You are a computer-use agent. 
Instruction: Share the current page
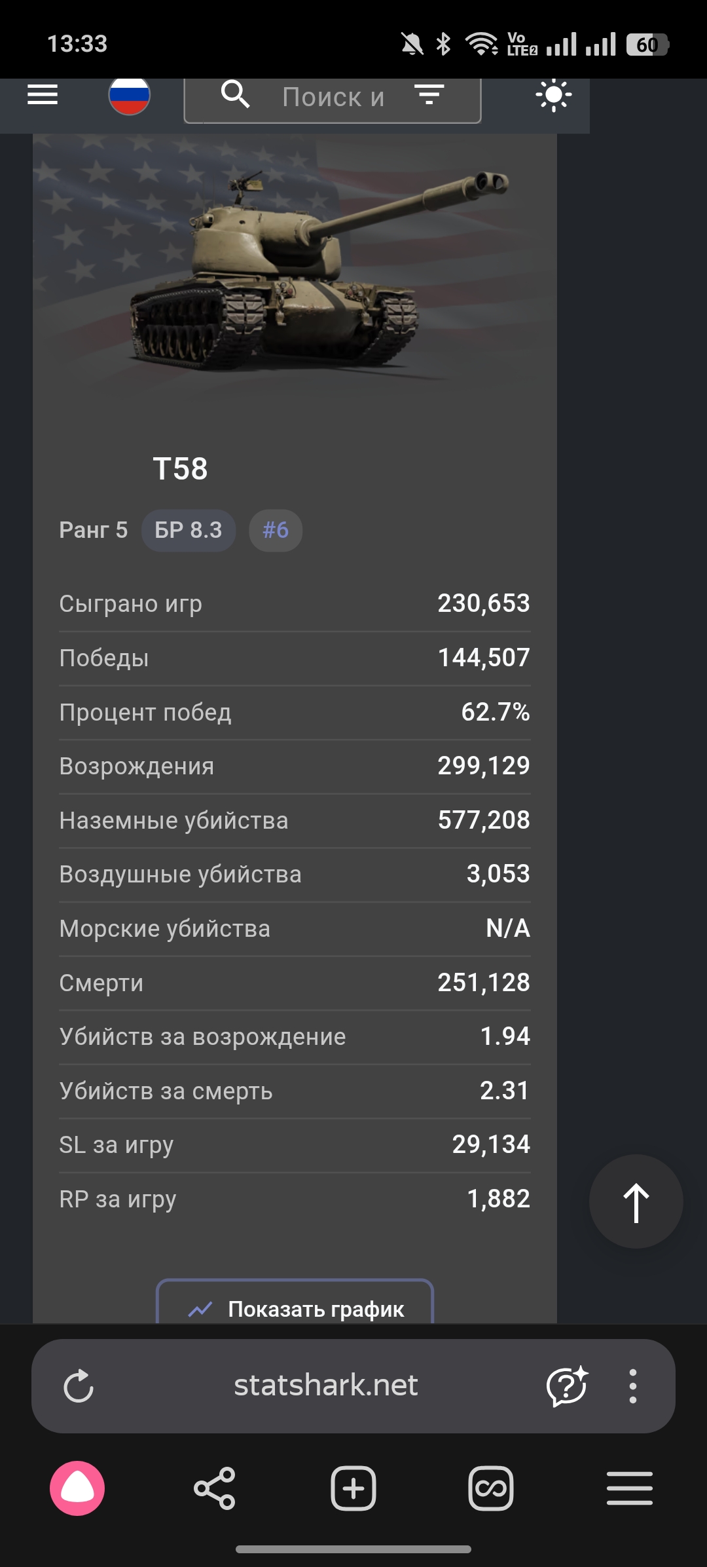tap(215, 1488)
